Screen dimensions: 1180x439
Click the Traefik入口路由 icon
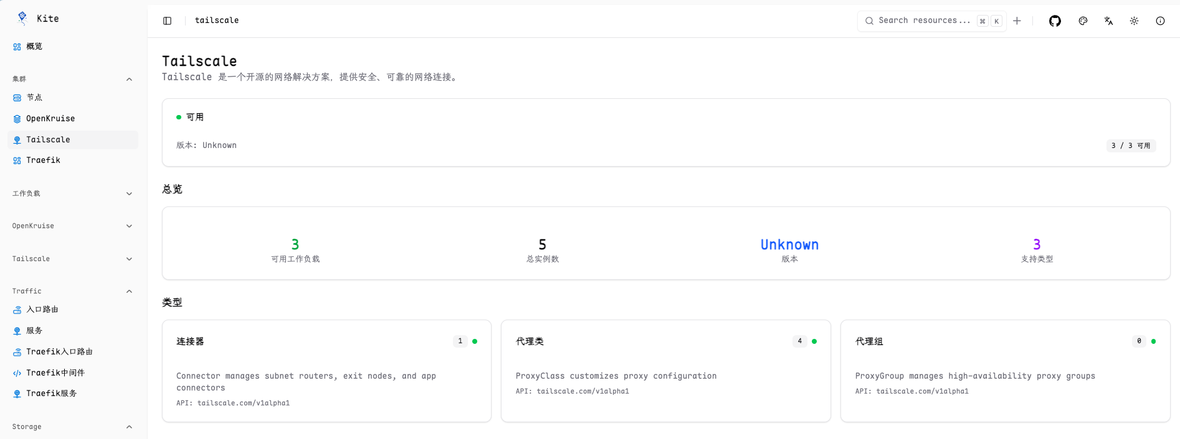[x=17, y=352]
